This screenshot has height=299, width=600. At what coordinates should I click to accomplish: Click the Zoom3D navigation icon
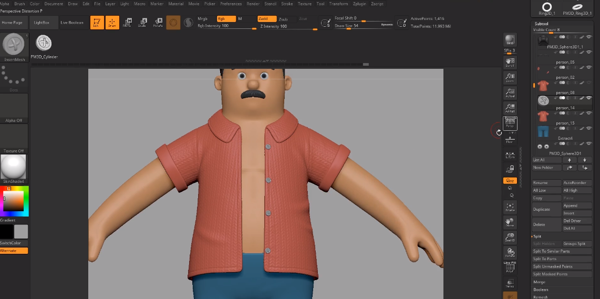(x=510, y=237)
